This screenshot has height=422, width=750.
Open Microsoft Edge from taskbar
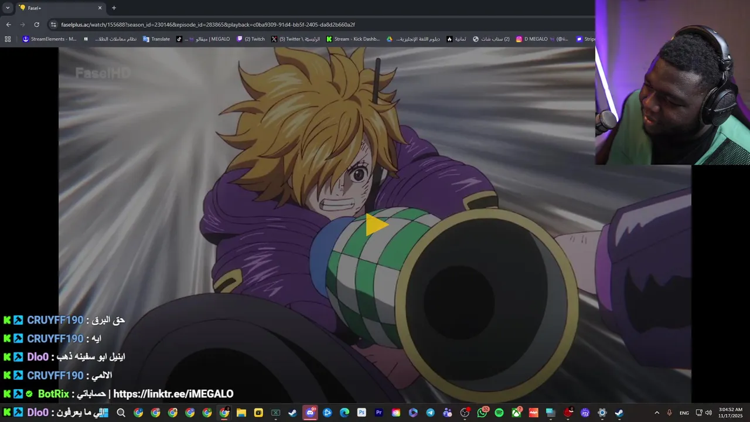(344, 413)
